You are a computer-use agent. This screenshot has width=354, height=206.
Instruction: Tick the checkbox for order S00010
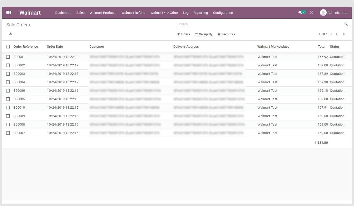point(8,108)
